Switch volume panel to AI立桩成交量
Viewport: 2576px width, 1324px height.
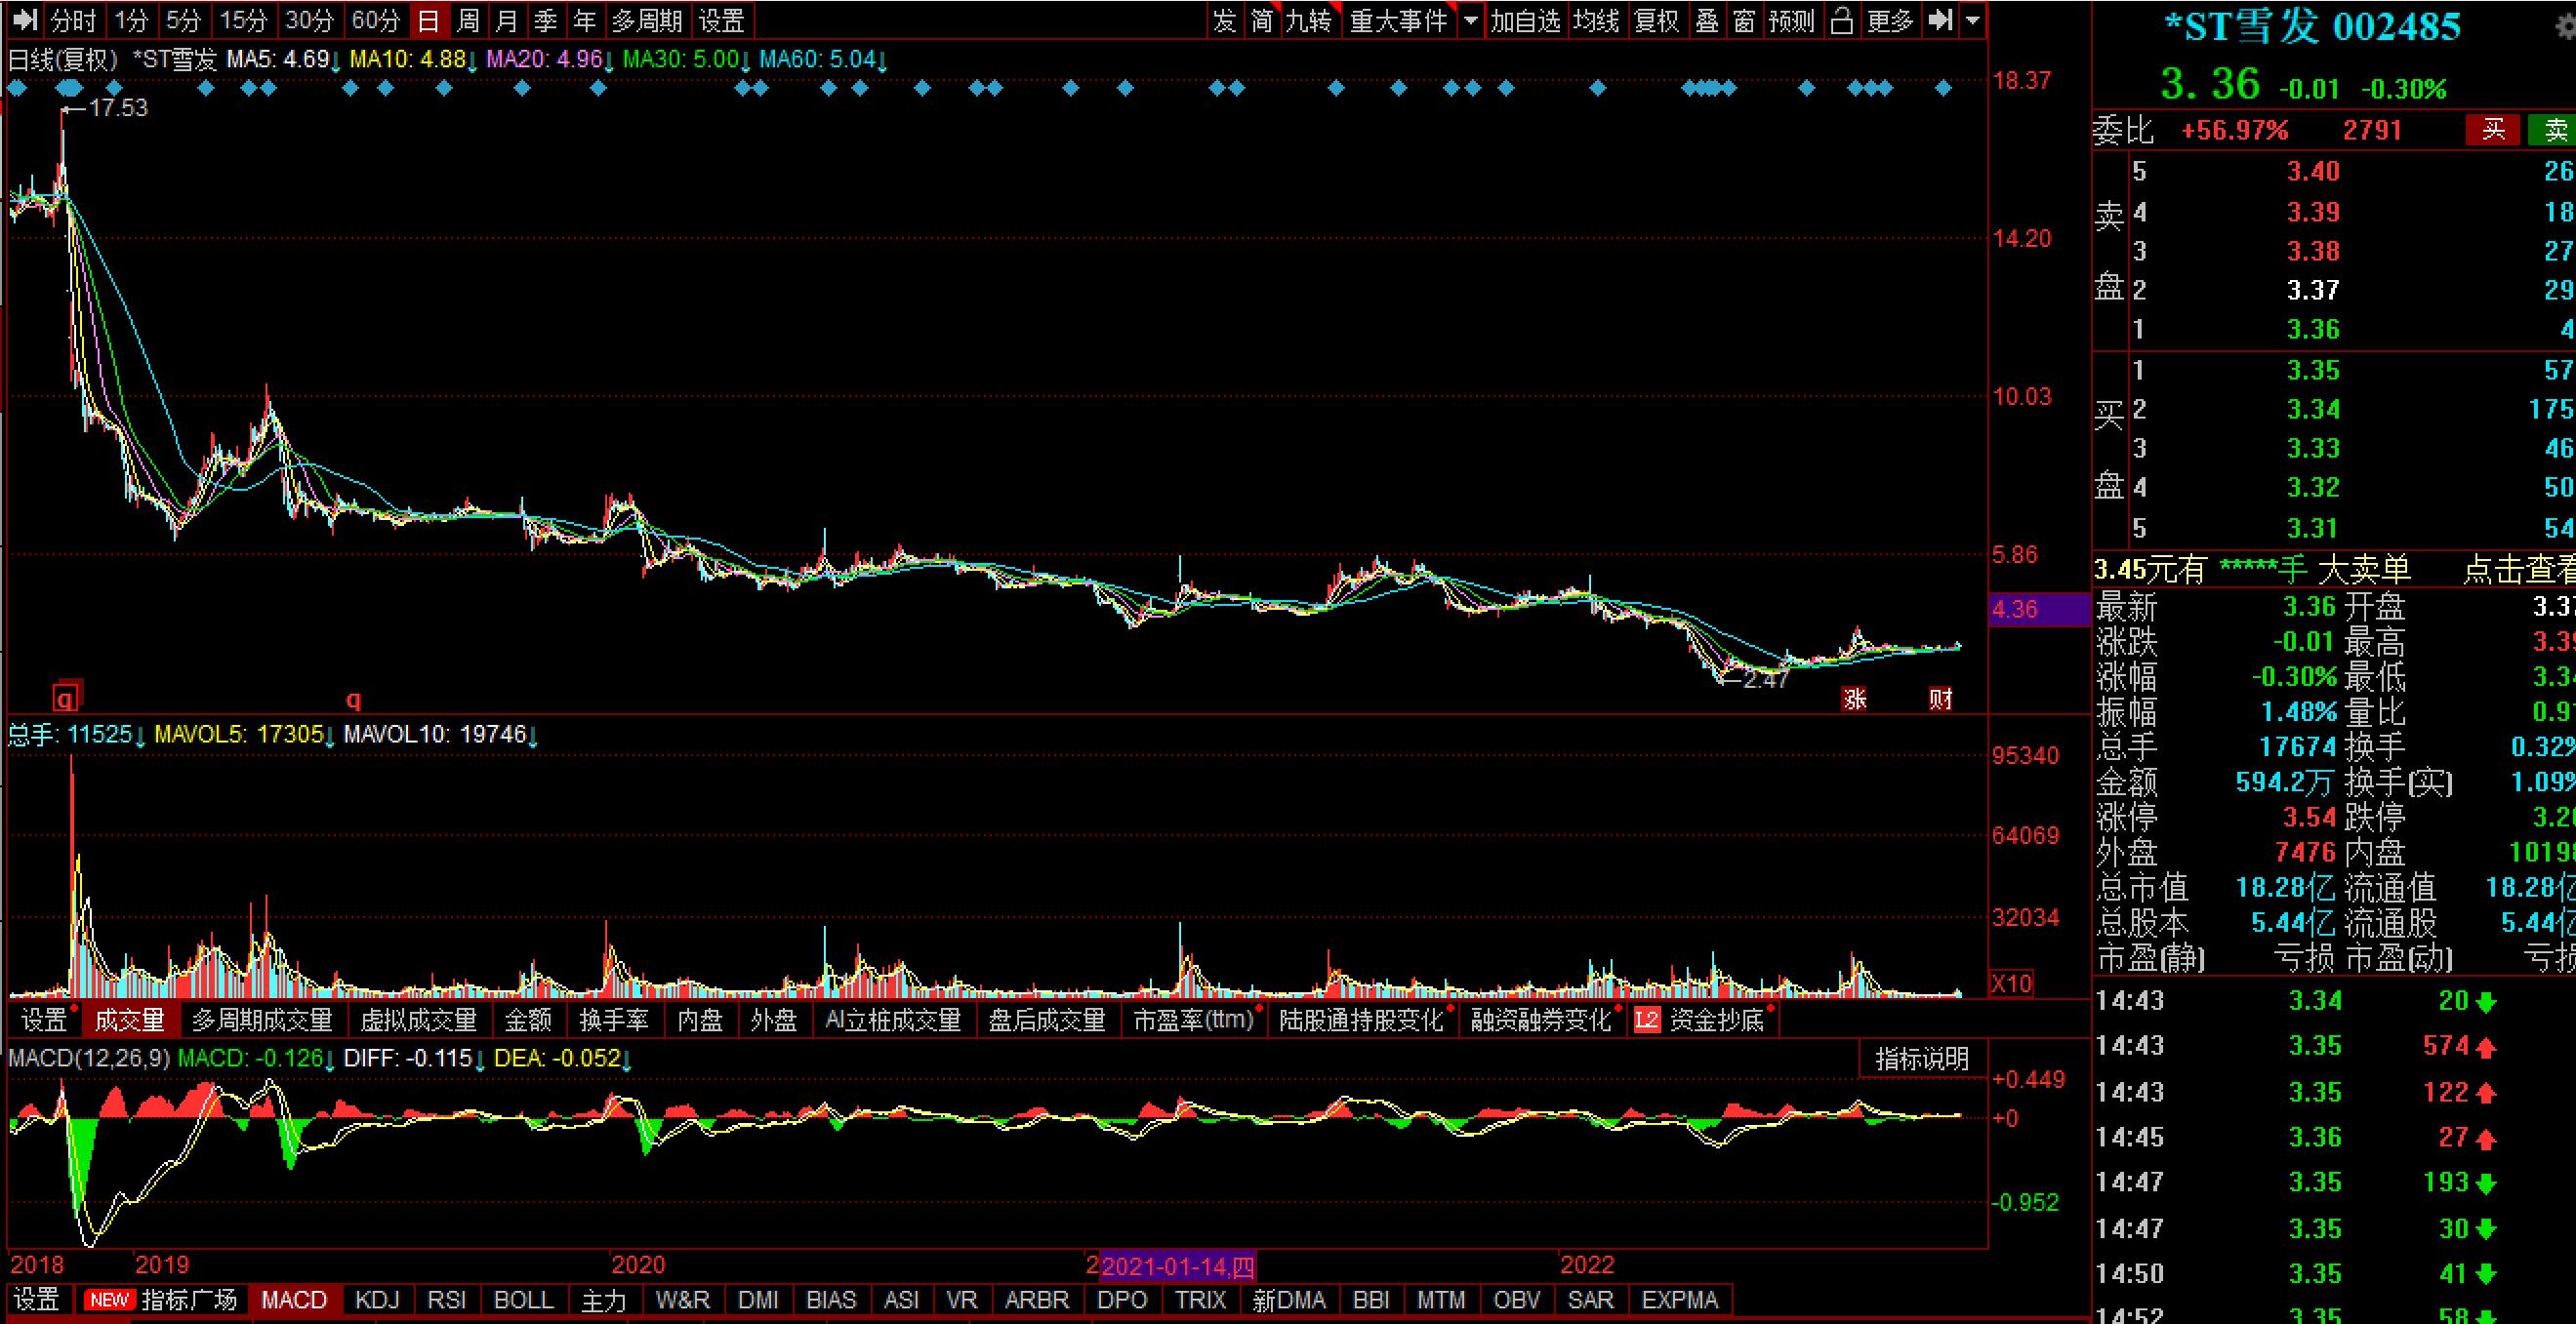pyautogui.click(x=892, y=1021)
